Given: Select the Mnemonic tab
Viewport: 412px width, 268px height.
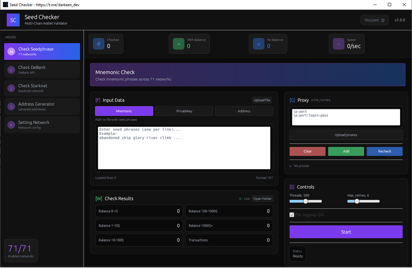Looking at the screenshot, I should [x=124, y=111].
